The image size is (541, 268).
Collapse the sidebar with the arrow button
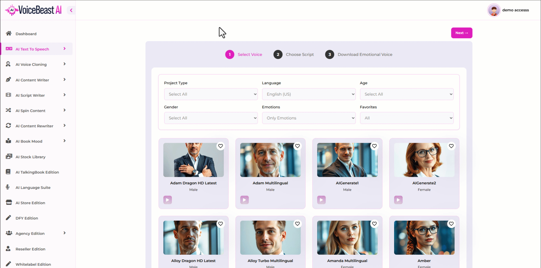point(71,10)
